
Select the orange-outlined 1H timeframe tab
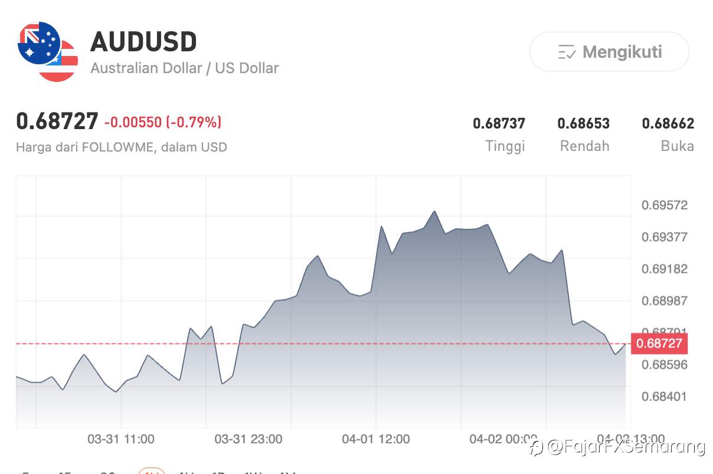[151, 471]
